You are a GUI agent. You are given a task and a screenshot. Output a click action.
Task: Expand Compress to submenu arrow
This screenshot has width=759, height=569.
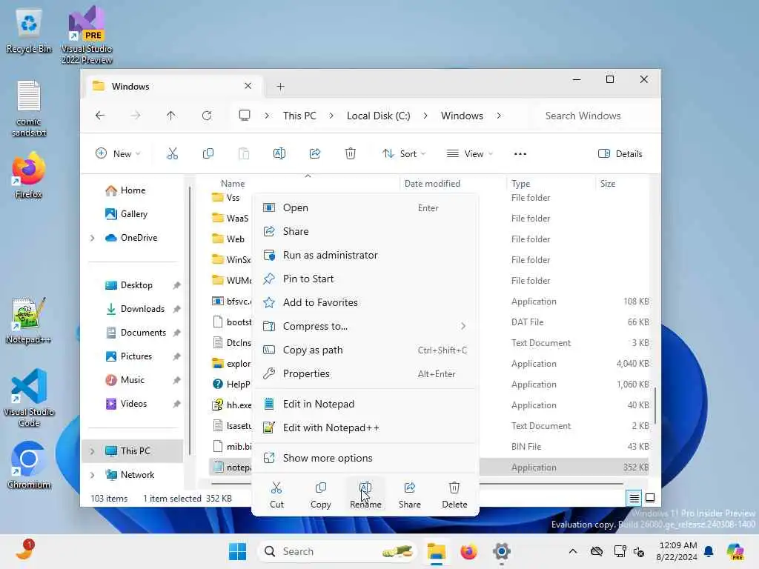pyautogui.click(x=463, y=326)
